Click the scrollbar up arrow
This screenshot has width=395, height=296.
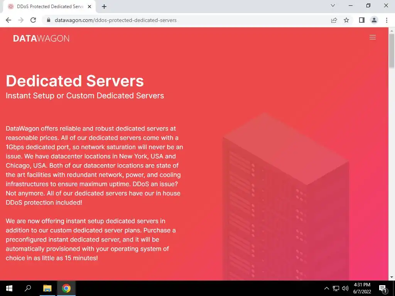click(x=392, y=30)
